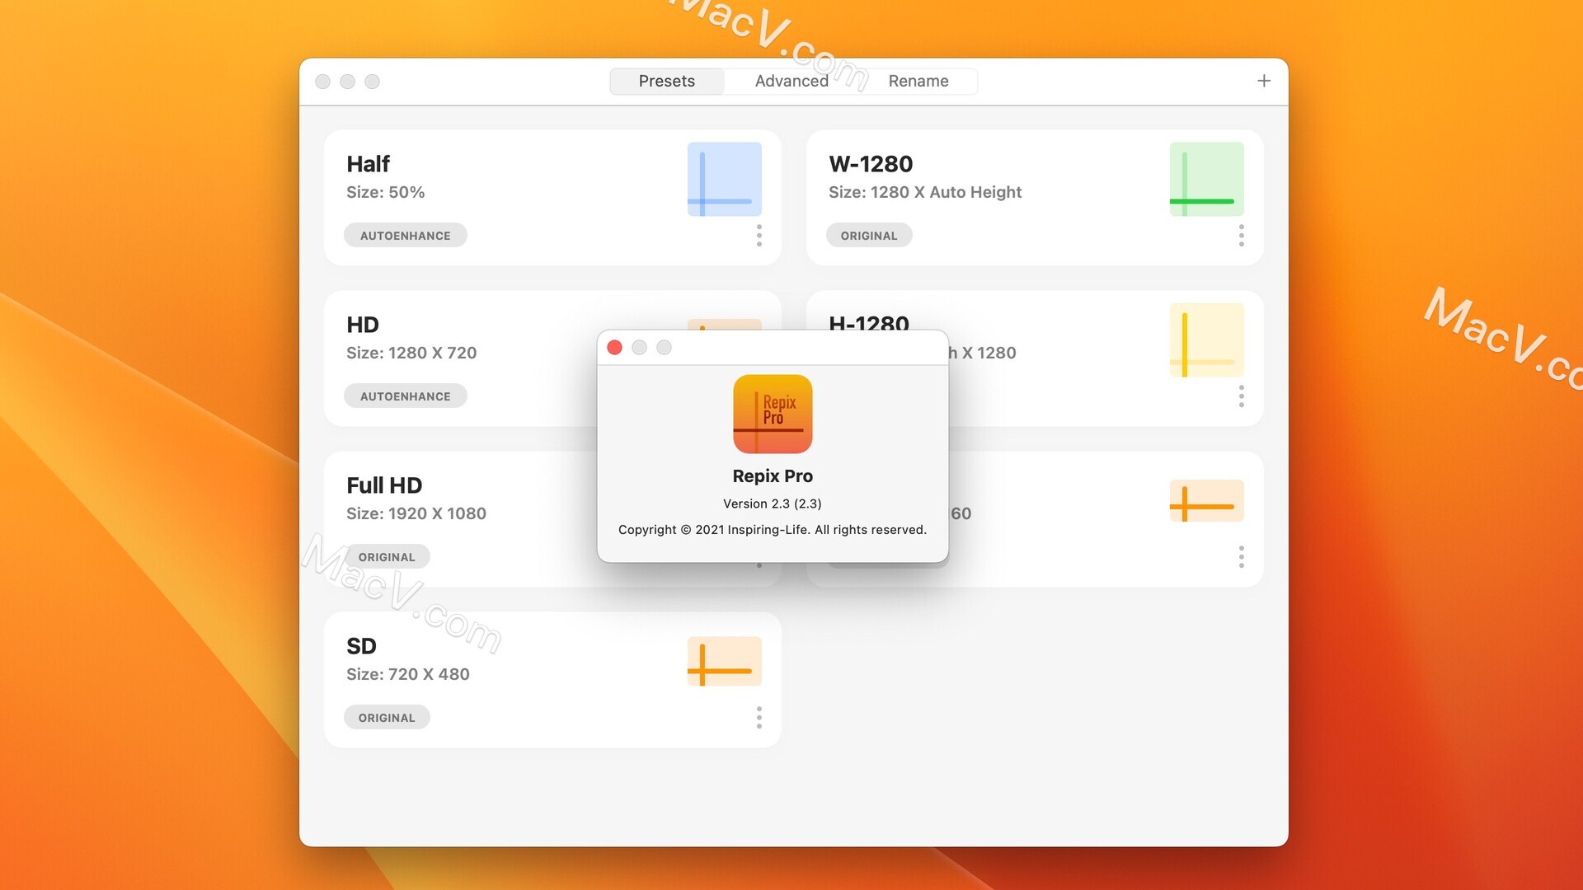Expand options for Half preset
The width and height of the screenshot is (1583, 890).
[760, 236]
